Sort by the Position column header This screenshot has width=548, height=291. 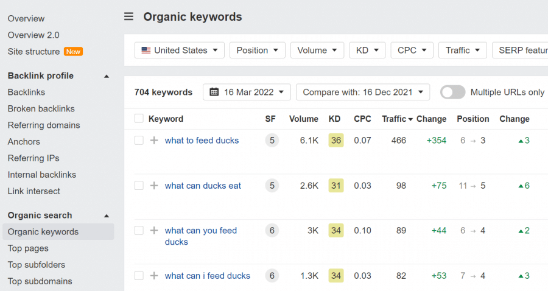click(x=473, y=119)
